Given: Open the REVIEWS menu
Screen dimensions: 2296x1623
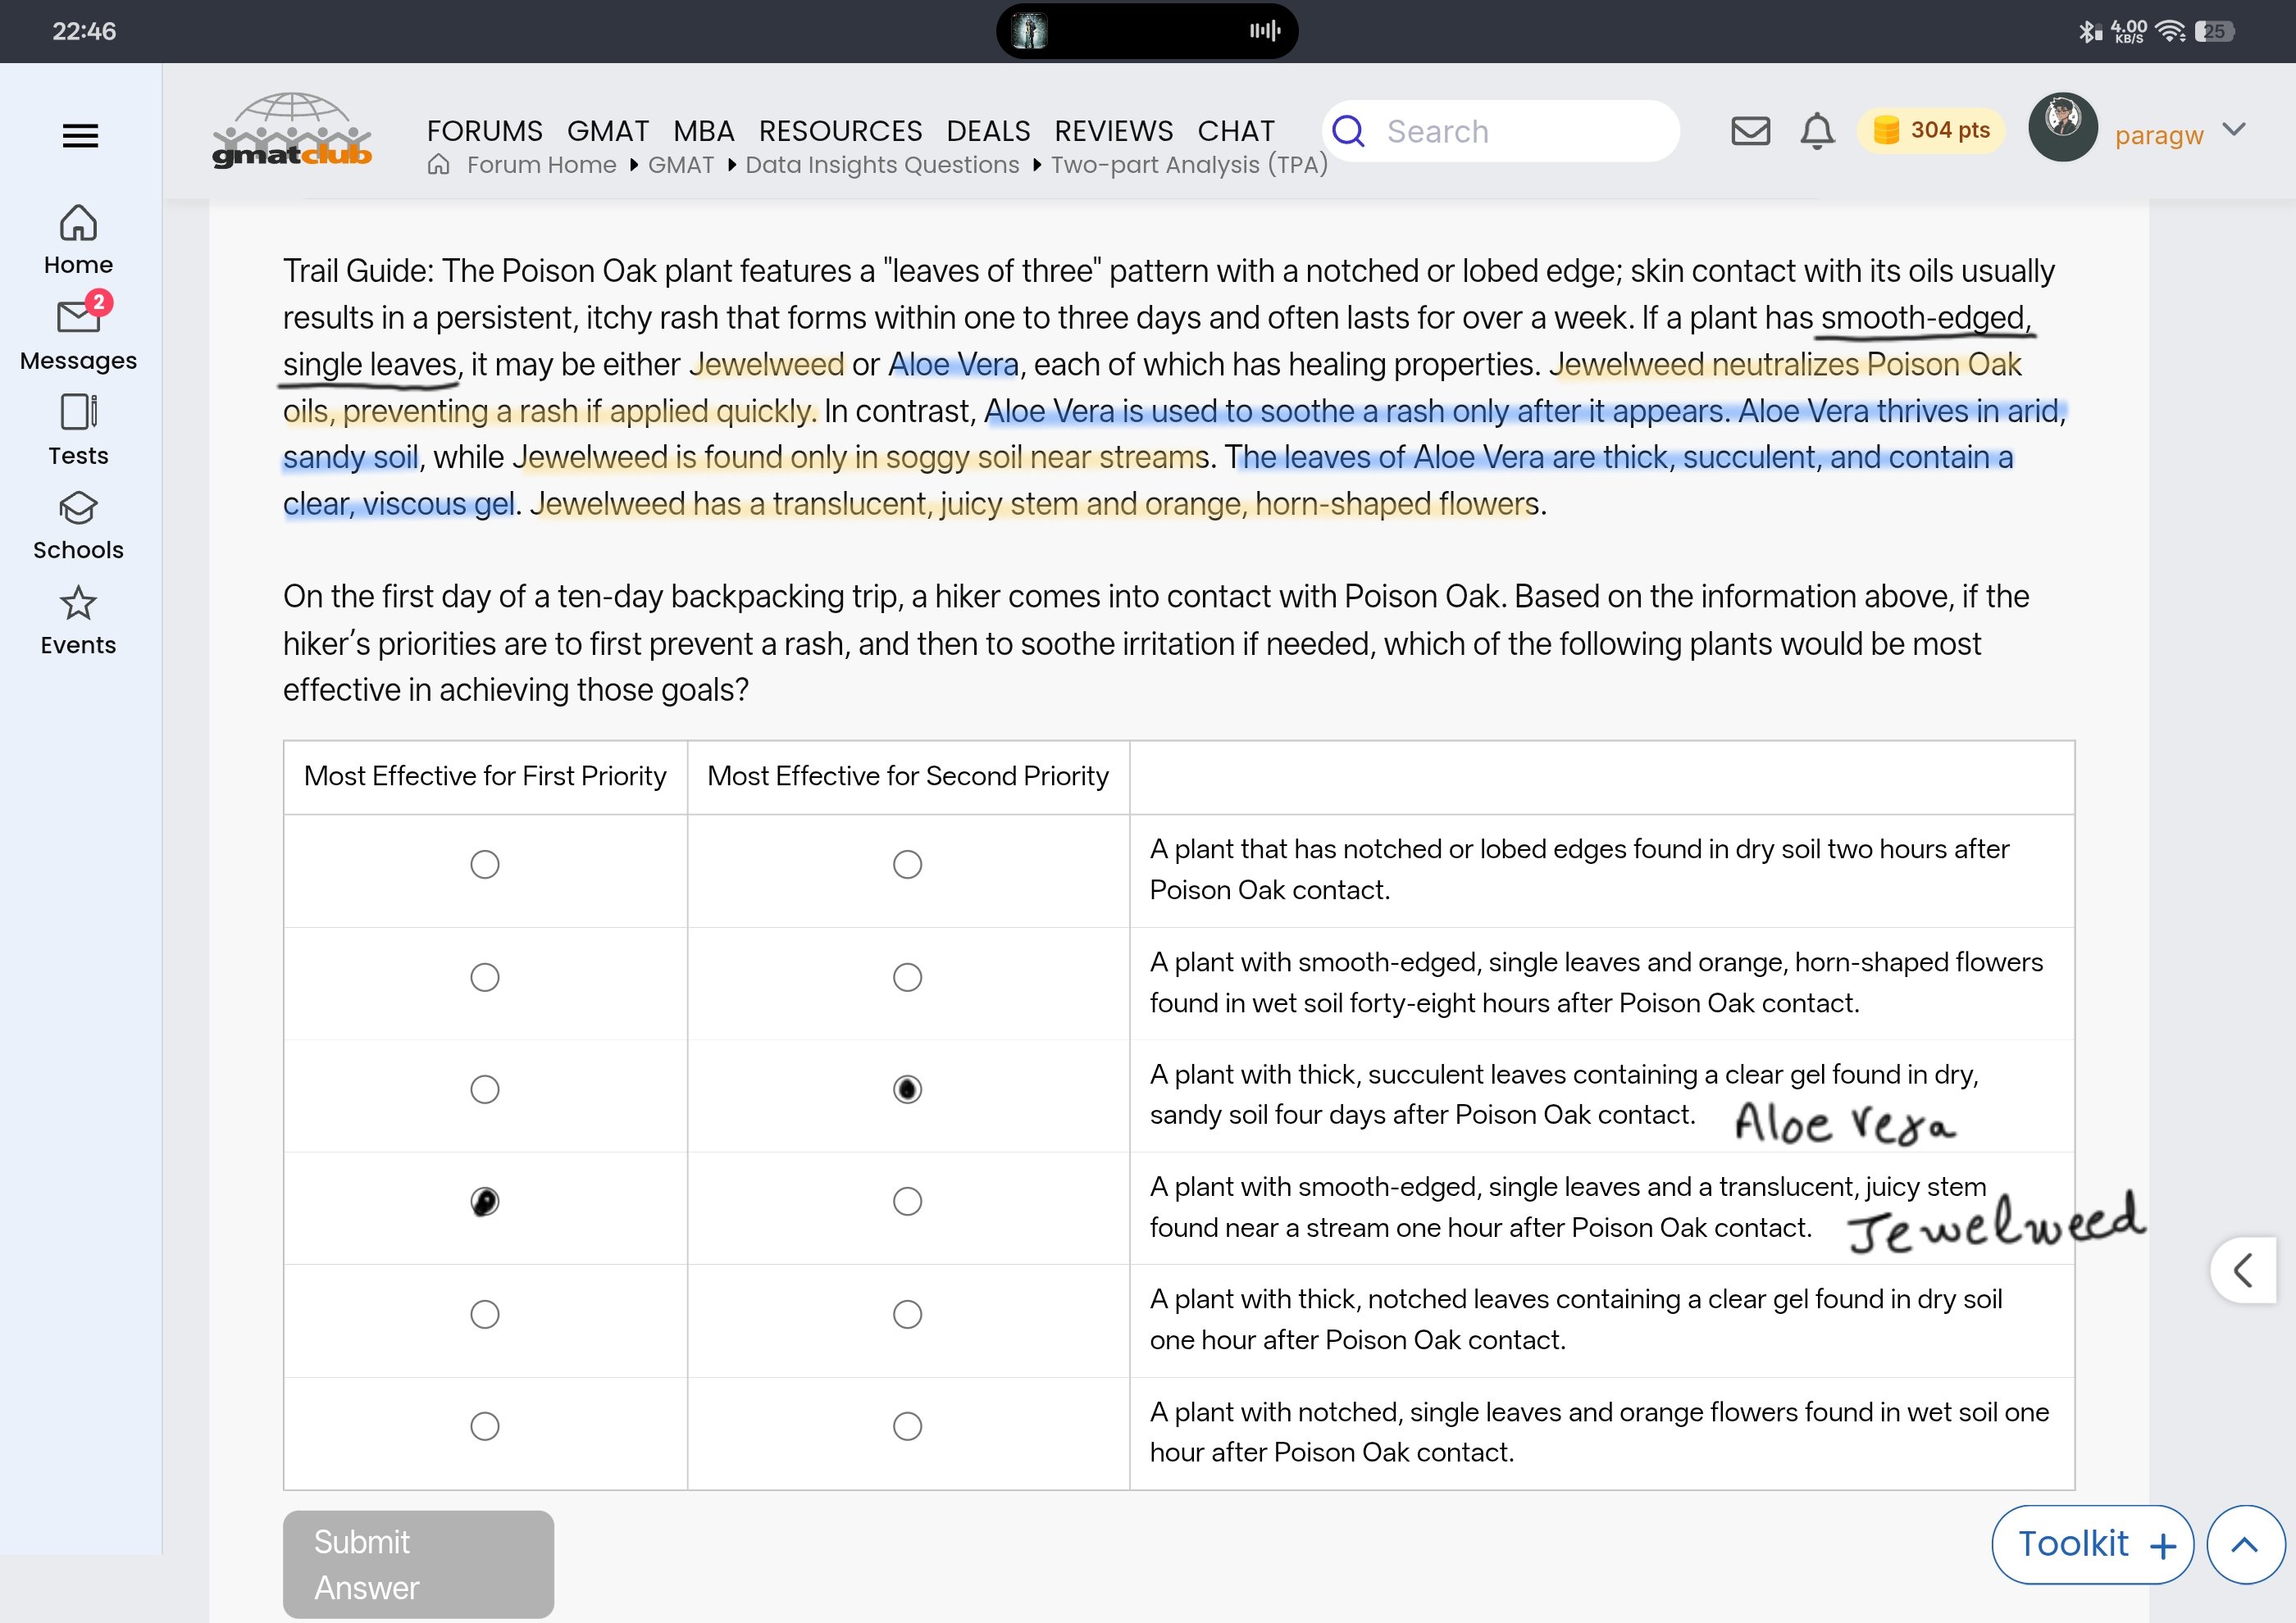Looking at the screenshot, I should point(1114,131).
